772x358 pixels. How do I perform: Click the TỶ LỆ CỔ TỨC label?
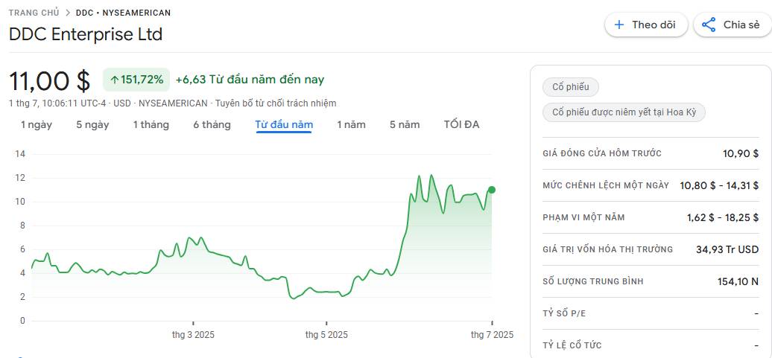(572, 345)
